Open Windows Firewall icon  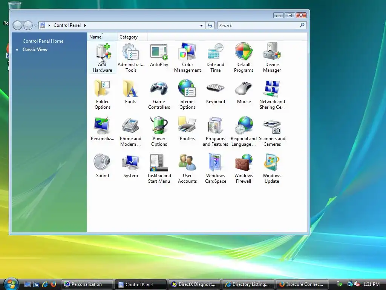pos(244,169)
